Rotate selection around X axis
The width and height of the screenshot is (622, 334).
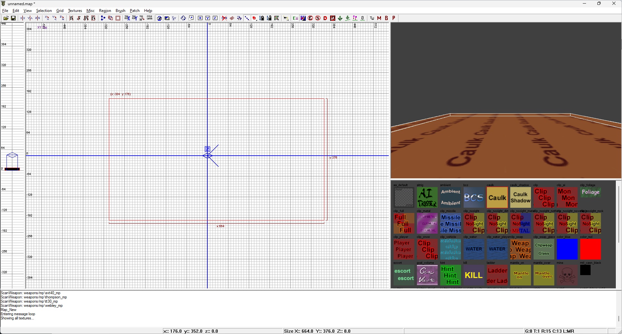click(47, 18)
